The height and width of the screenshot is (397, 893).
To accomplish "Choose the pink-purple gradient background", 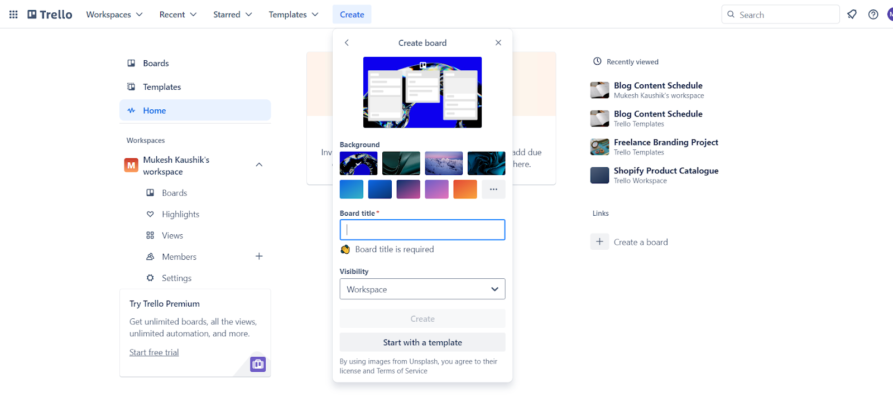I will pos(437,189).
